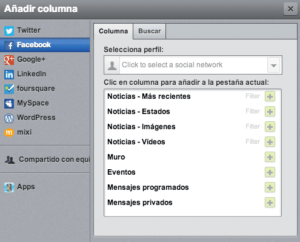
Task: Add Noticias - Estados column with plus
Action: pyautogui.click(x=270, y=112)
